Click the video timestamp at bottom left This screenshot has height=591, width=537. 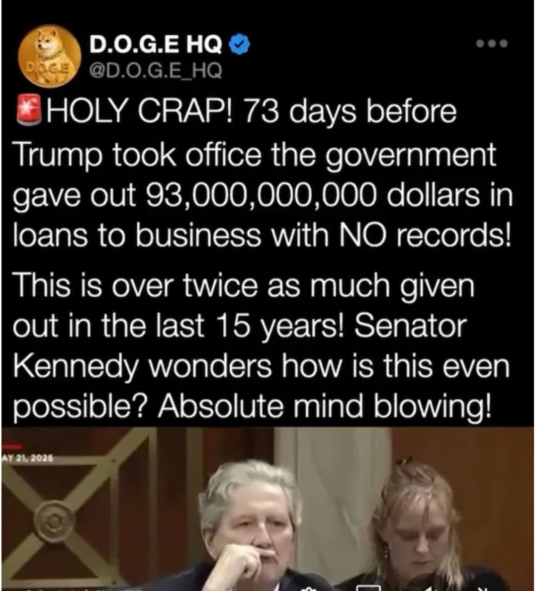coord(83,589)
